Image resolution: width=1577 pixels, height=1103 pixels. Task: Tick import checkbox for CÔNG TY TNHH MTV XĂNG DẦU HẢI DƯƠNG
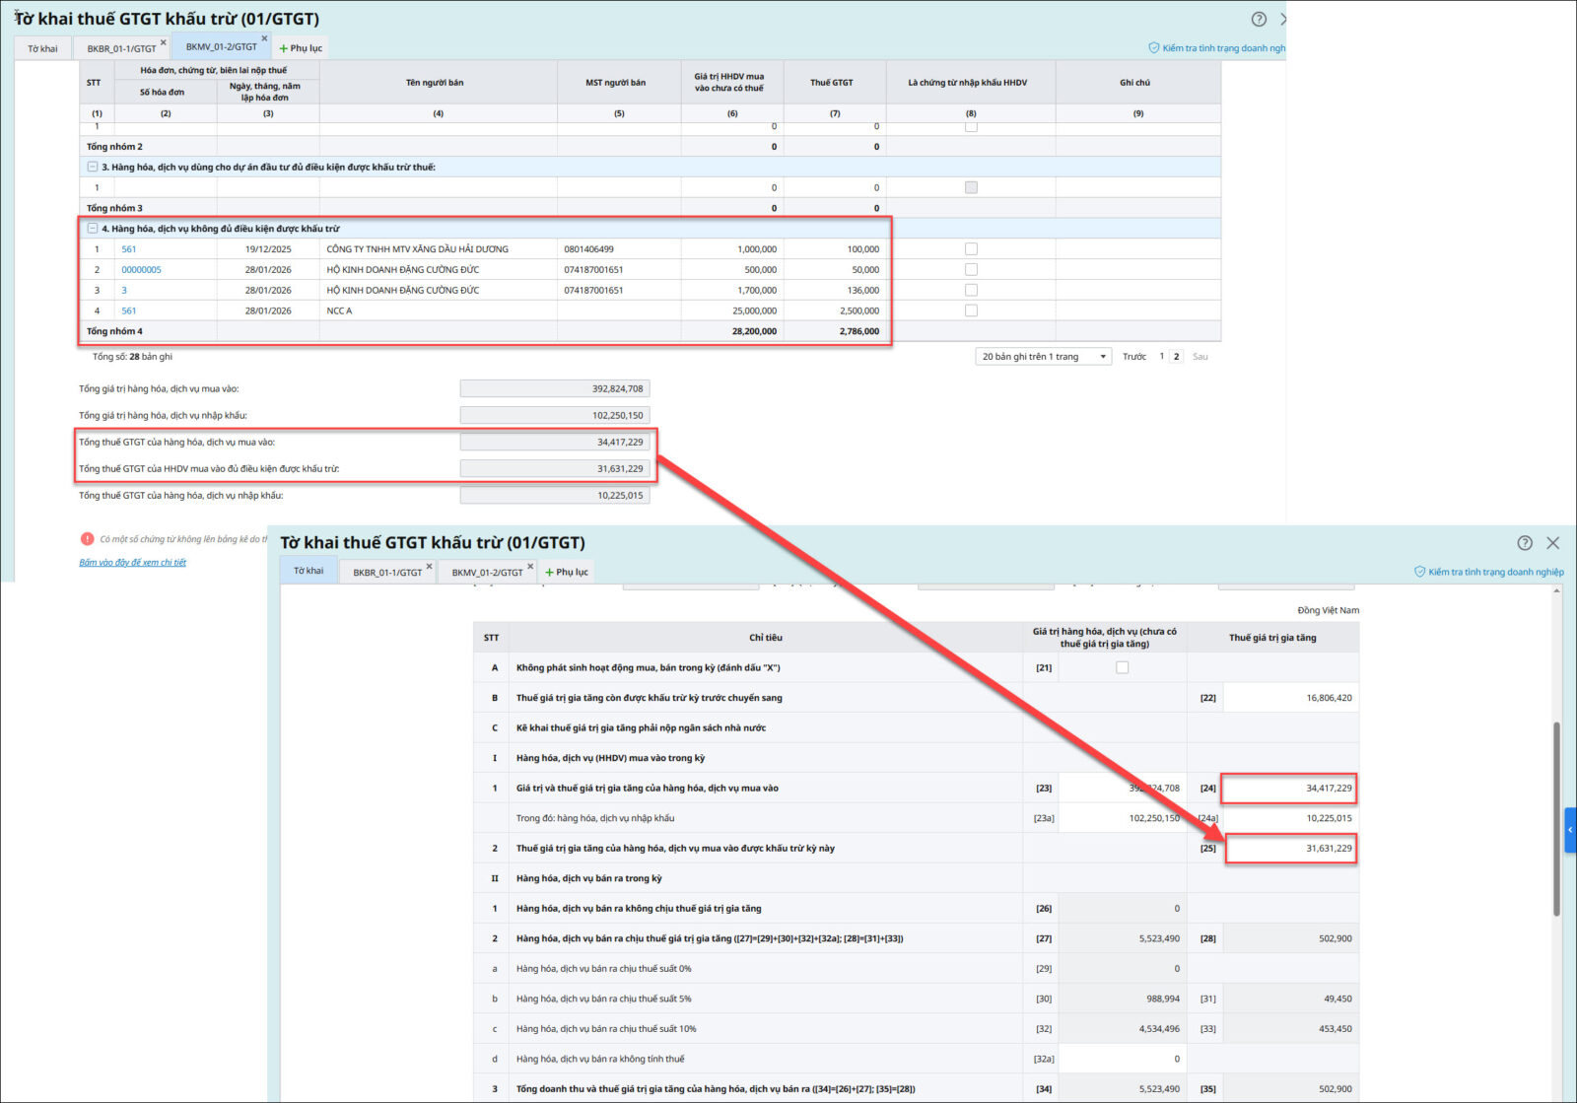pyautogui.click(x=971, y=249)
